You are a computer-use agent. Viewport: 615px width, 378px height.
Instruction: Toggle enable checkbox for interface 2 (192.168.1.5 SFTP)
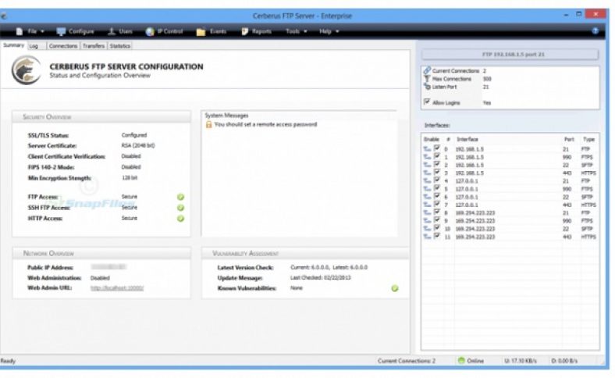[436, 165]
